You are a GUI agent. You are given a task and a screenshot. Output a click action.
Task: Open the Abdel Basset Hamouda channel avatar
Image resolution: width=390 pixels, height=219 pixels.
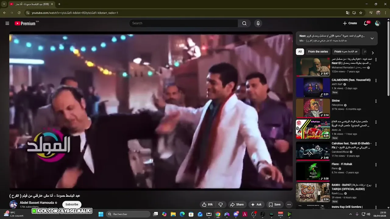point(13,204)
